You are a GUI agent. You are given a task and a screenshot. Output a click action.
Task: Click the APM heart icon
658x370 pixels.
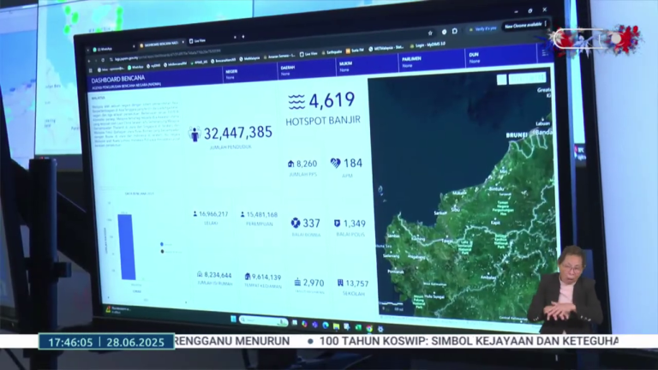(335, 164)
